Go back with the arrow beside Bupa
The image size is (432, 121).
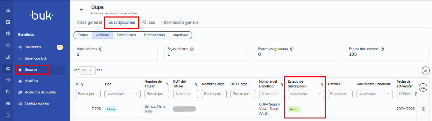[x=81, y=10]
